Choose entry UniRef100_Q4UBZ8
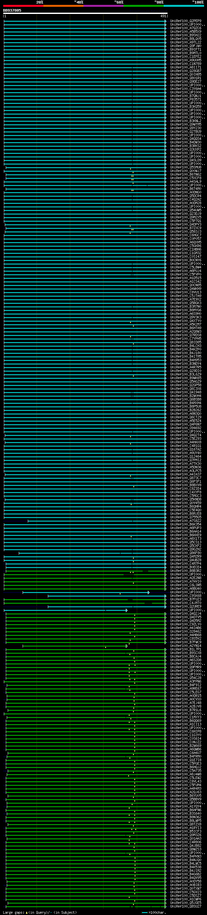The image size is (207, 915). (x=185, y=560)
